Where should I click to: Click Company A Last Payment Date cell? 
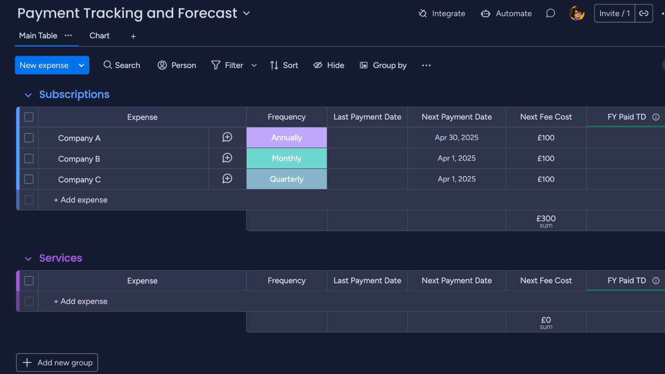click(x=367, y=137)
